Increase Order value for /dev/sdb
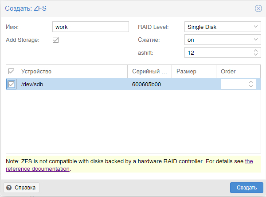The height and width of the screenshot is (197, 266). pos(251,82)
